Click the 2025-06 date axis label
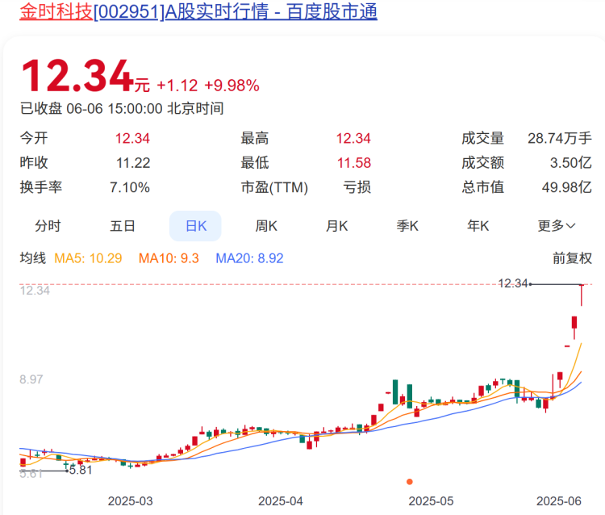Viewport: 605px width, 515px height. (x=559, y=501)
